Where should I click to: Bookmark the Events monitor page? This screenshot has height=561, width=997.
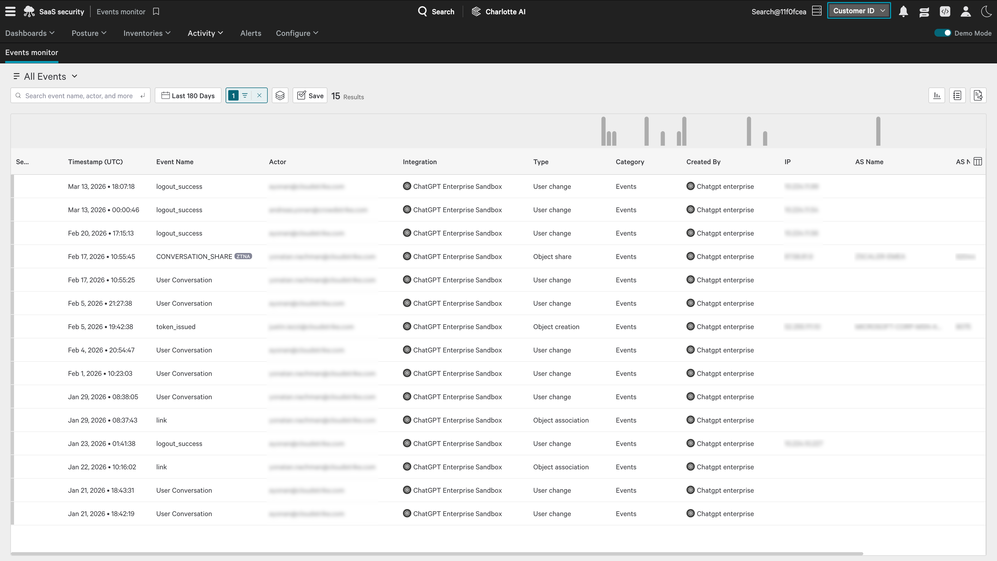(156, 12)
